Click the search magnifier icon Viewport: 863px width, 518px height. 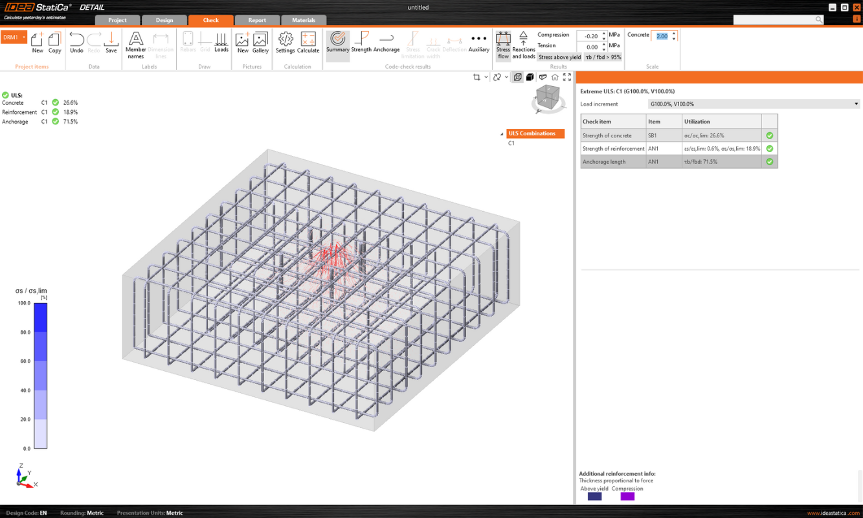click(819, 20)
